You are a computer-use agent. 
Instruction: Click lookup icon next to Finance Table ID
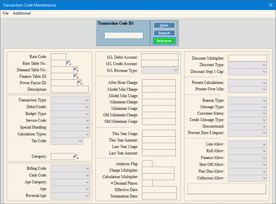[x=76, y=76]
